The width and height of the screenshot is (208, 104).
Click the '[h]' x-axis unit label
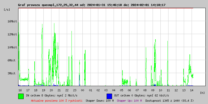point(202,93)
